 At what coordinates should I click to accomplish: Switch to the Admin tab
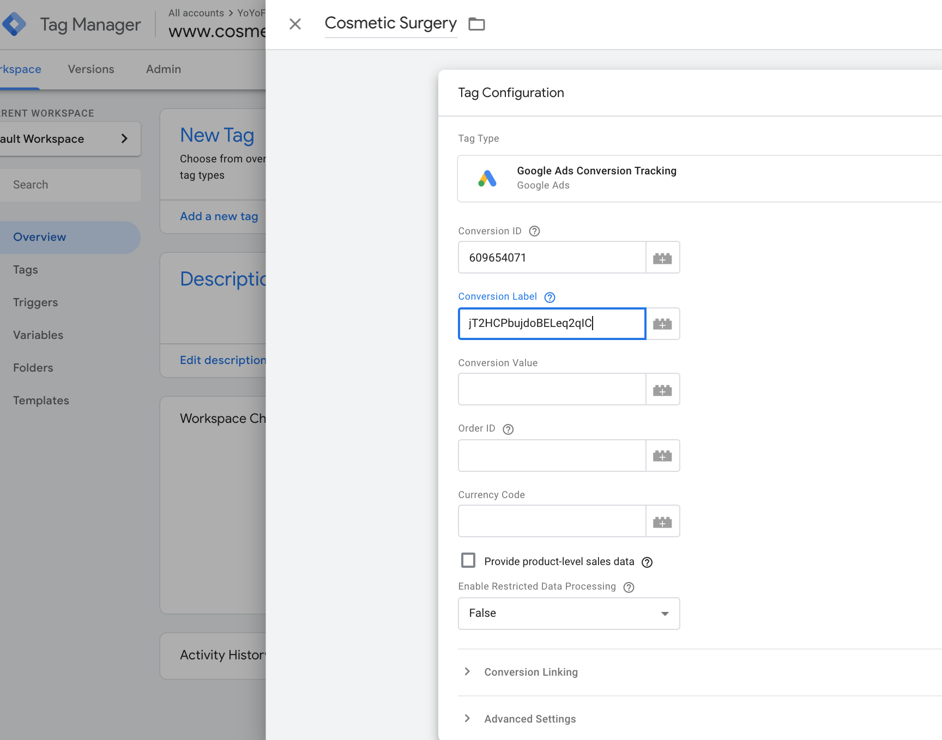[x=163, y=69]
